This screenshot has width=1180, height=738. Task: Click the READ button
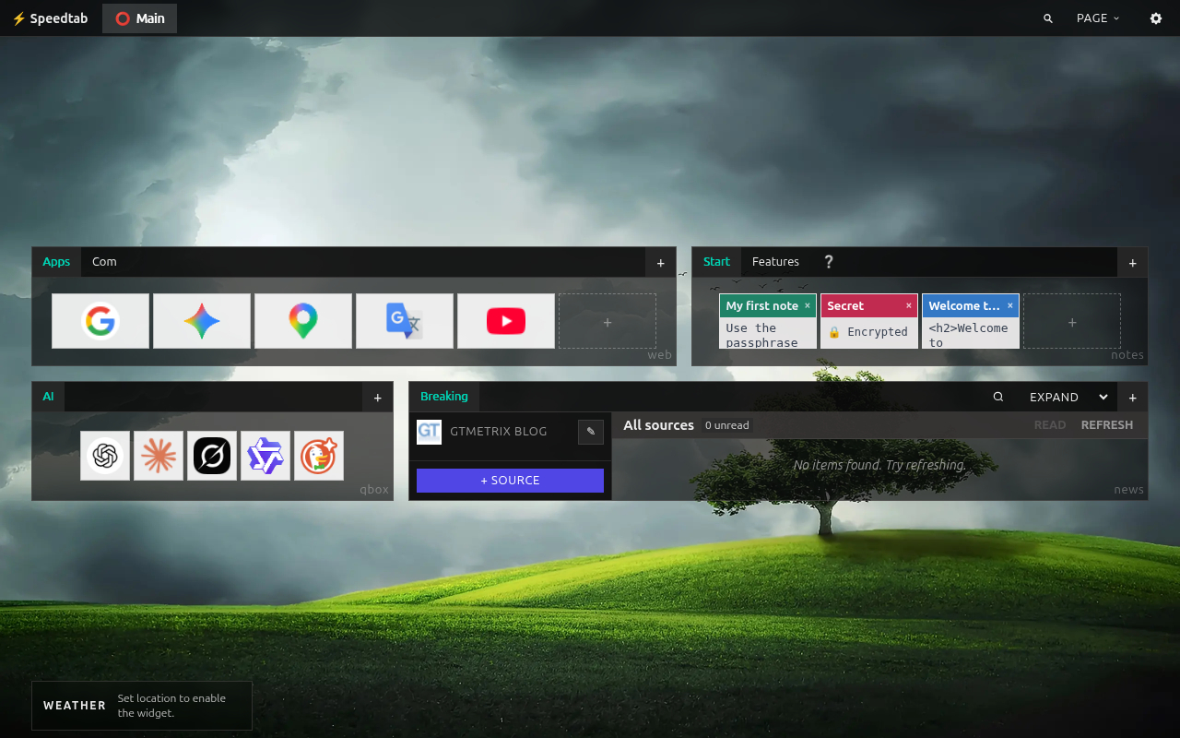pos(1050,425)
